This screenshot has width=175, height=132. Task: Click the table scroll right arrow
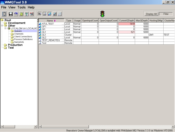[x=173, y=127]
